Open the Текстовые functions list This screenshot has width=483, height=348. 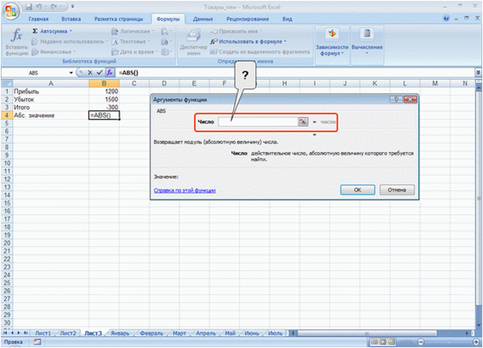[131, 41]
